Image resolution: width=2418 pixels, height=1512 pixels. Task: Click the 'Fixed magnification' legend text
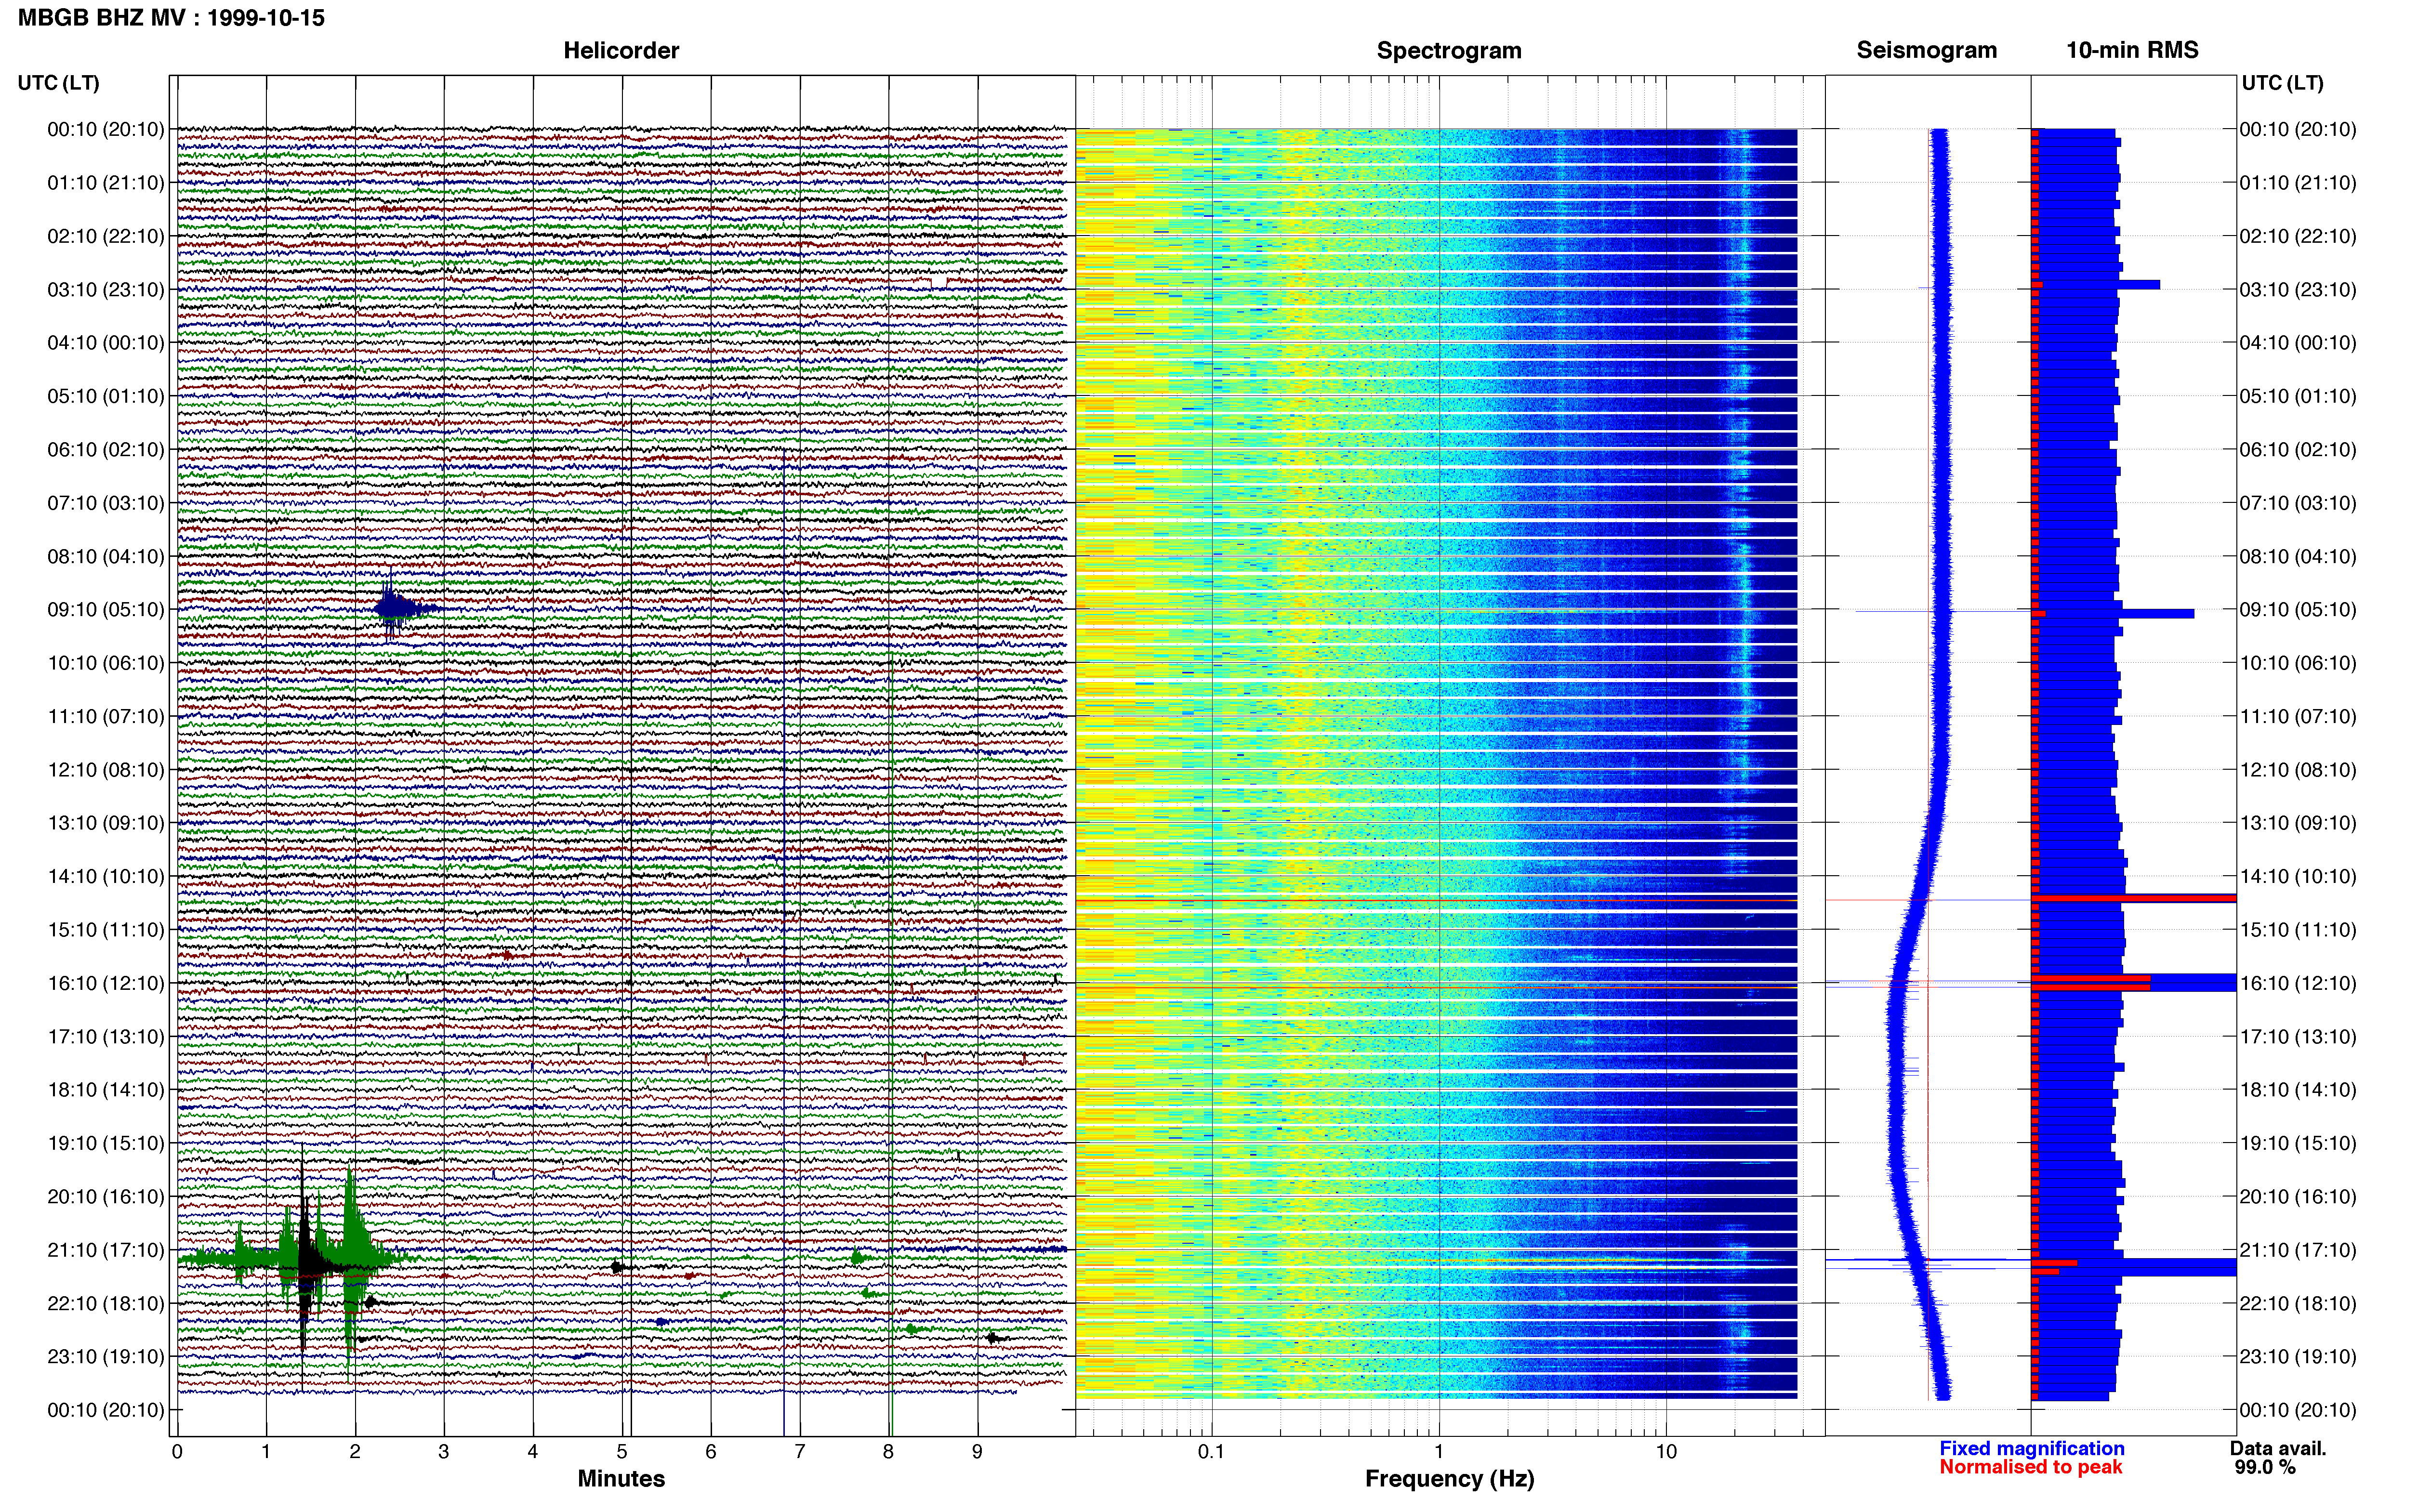2031,1449
